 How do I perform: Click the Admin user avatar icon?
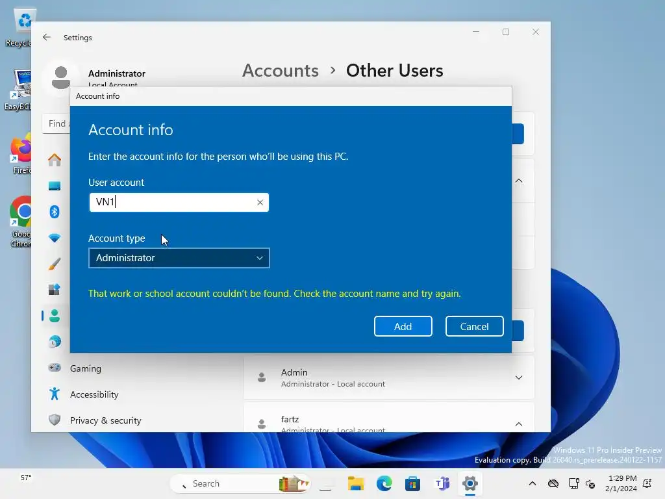(x=262, y=377)
